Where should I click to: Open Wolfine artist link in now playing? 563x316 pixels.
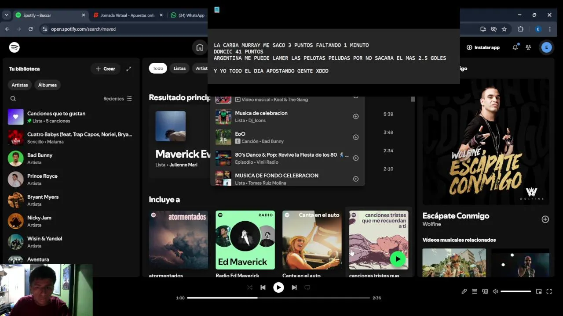click(431, 224)
